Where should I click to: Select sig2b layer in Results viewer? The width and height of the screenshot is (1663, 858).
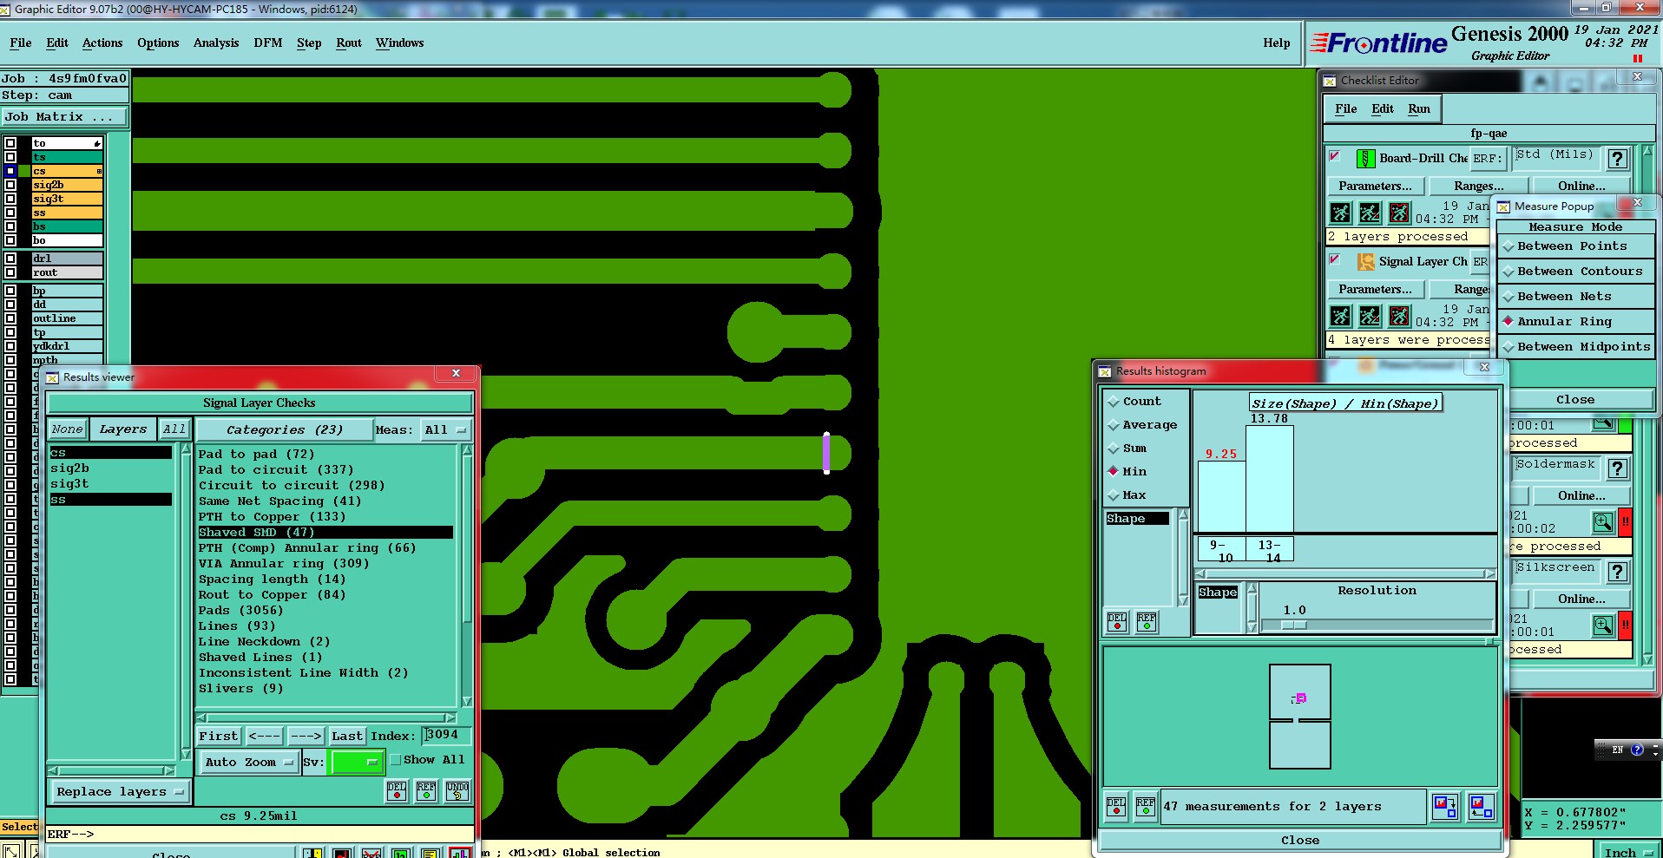coord(69,468)
